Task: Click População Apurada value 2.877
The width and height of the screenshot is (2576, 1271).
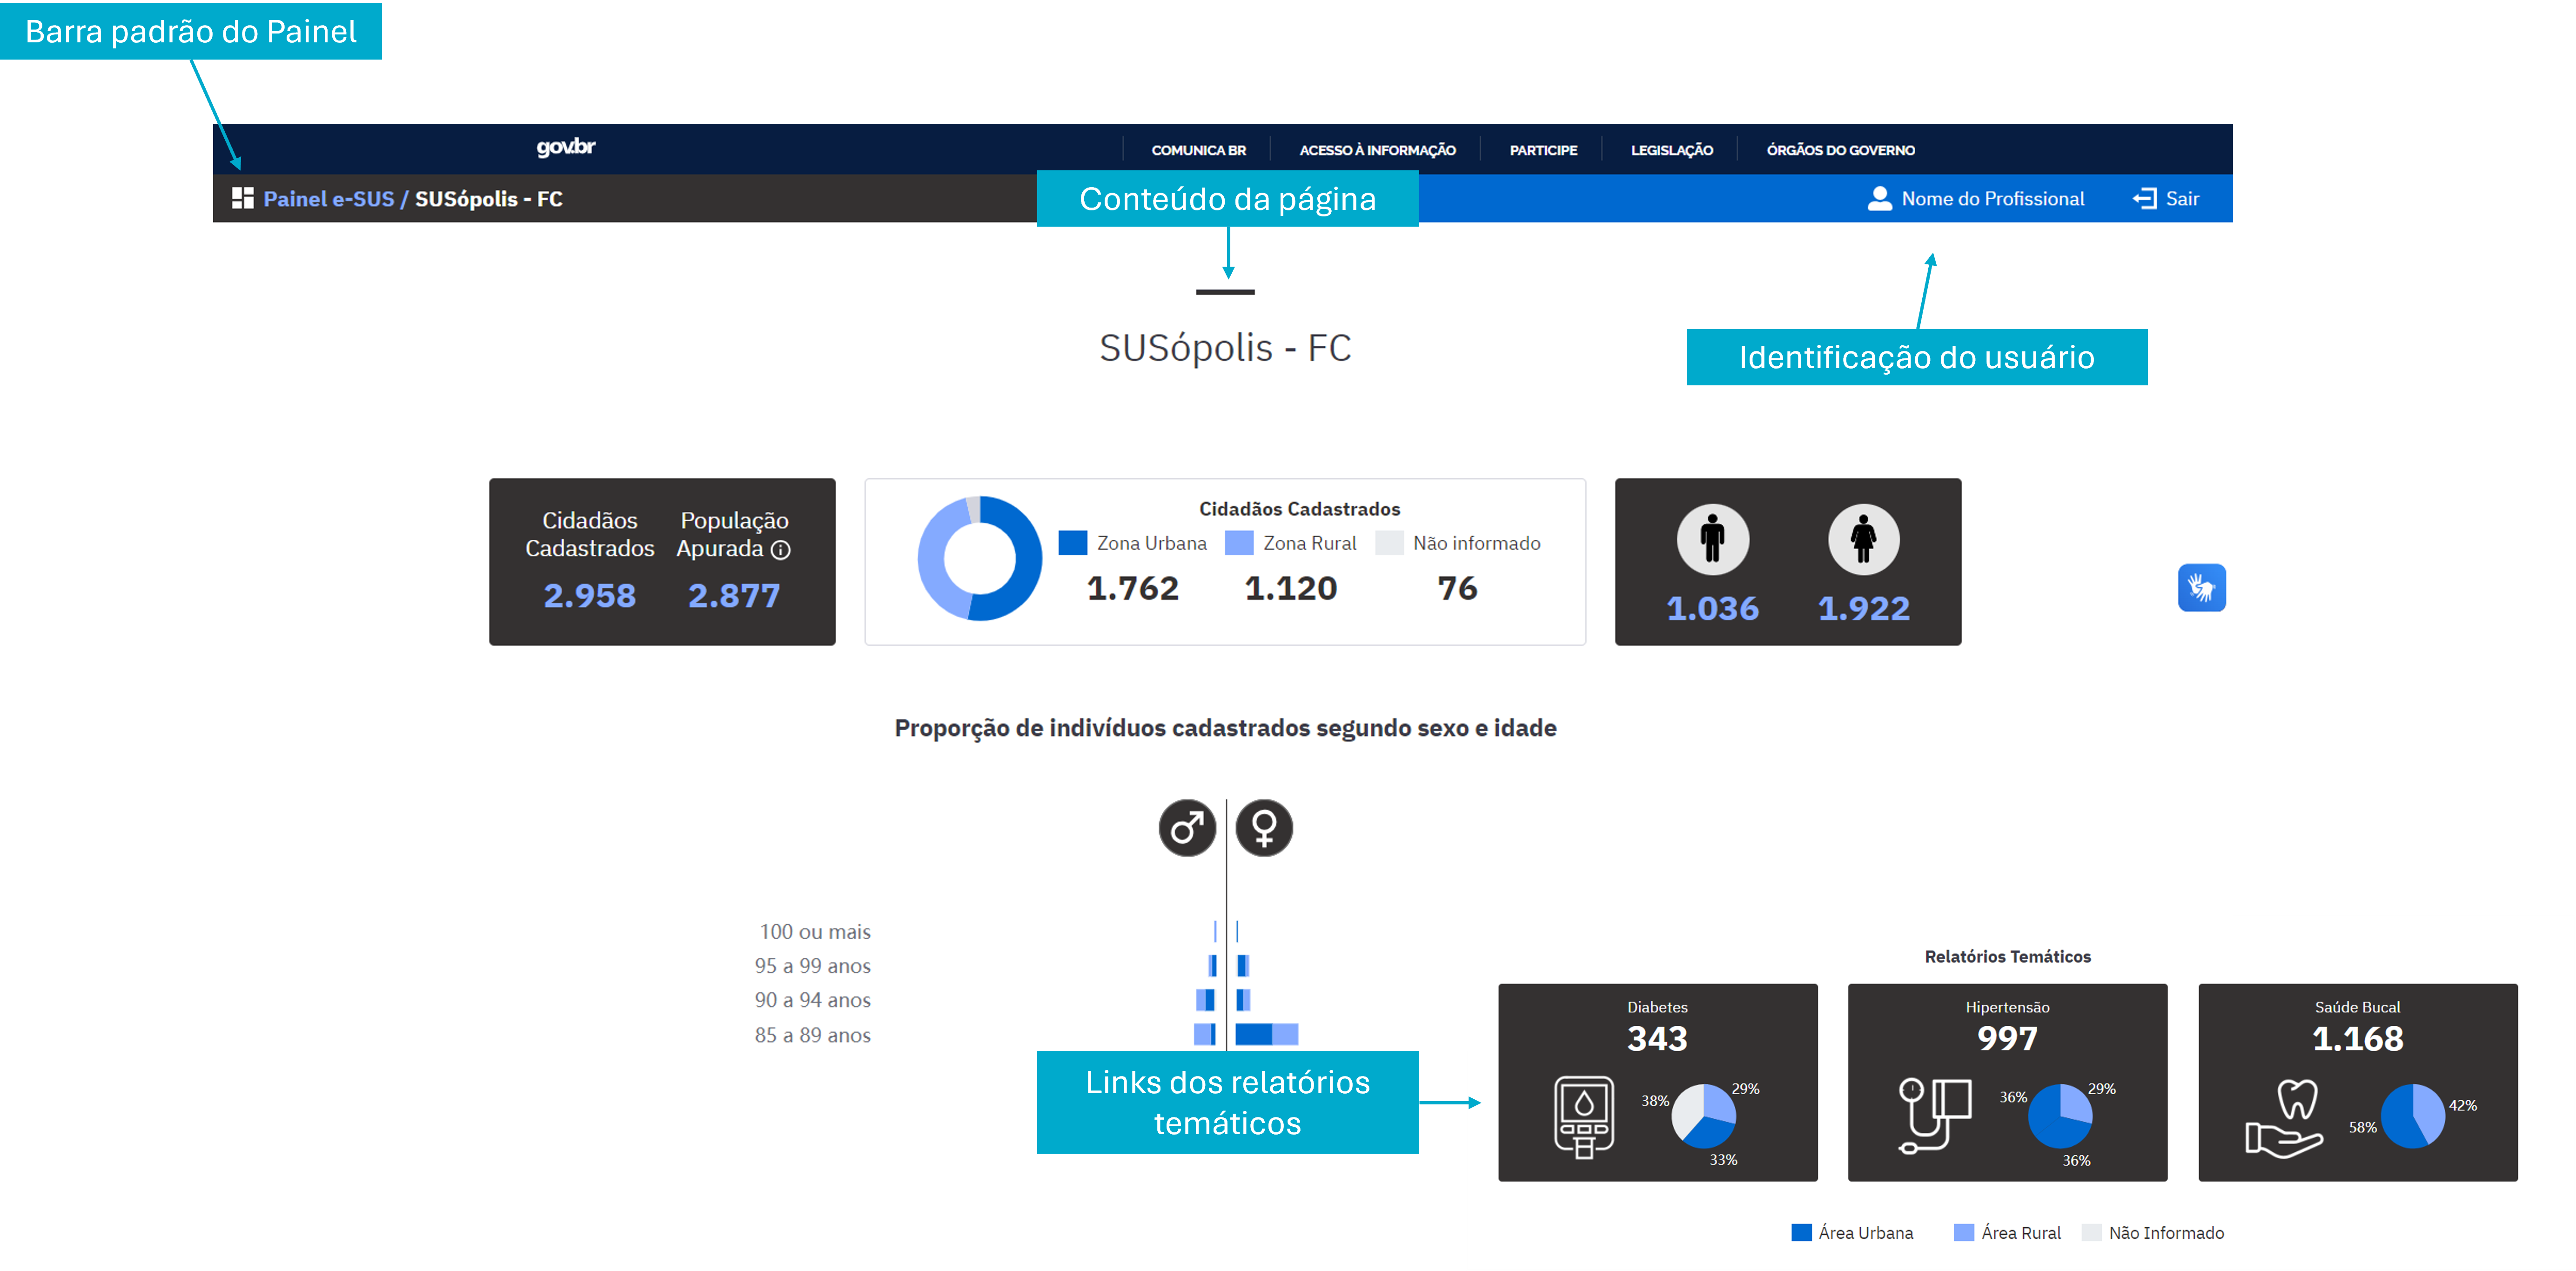Action: [734, 596]
